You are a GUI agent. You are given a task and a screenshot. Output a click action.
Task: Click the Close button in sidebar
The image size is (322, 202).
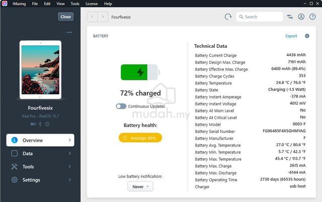[65, 17]
